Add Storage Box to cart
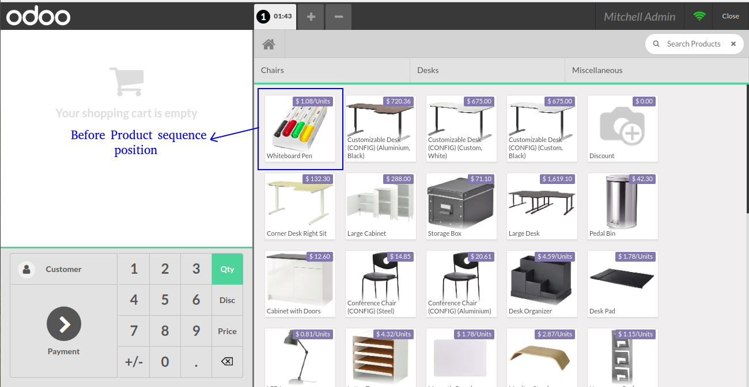This screenshot has width=749, height=387. pos(461,206)
